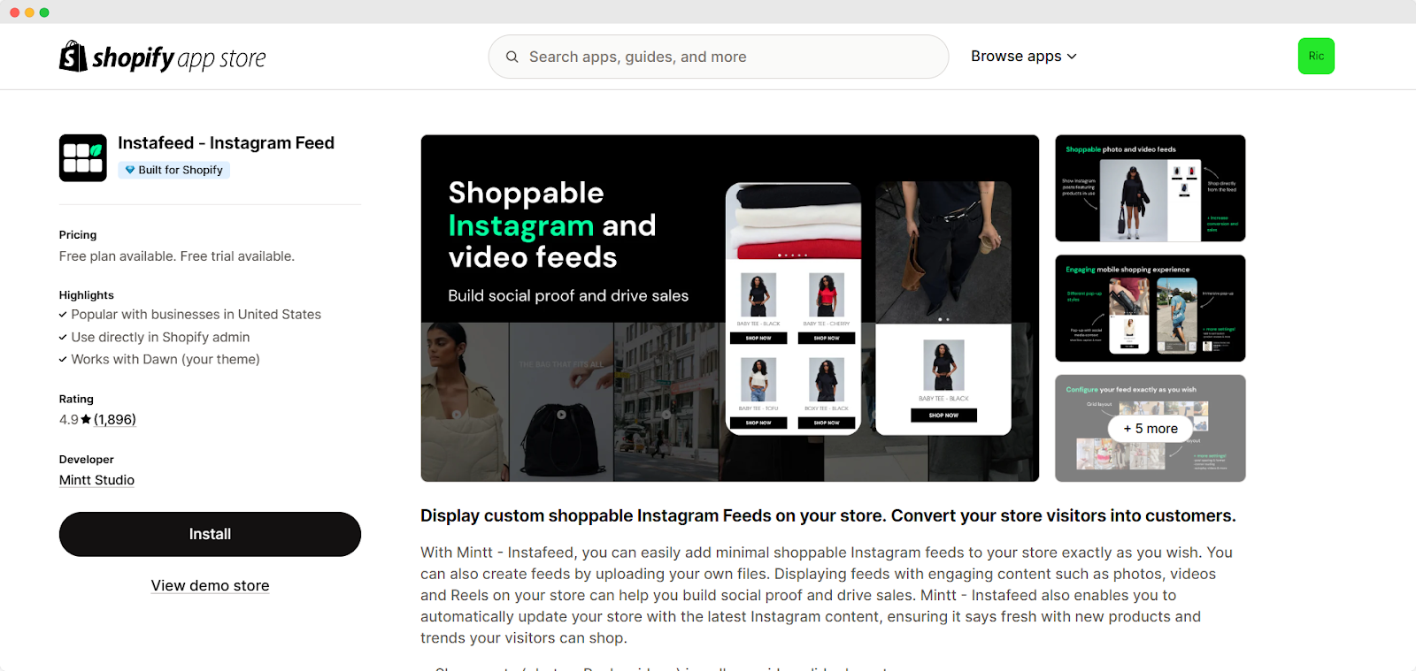
Task: Click the 'Display custom shoppable Instagram Feeds' headline
Action: (x=827, y=516)
